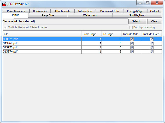
Task: Select the 313970.pdf row
Action: (42, 48)
